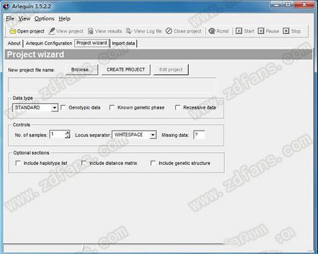Open the Options menu

coord(45,18)
